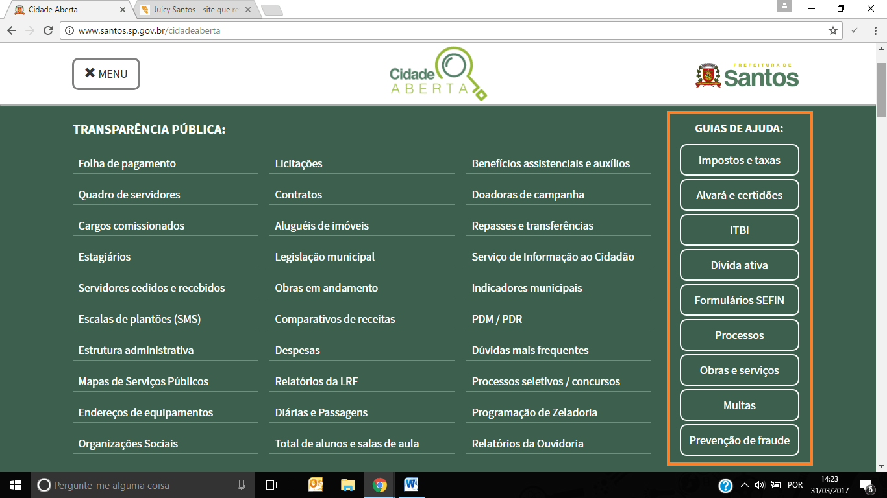Click the Cortana microphone icon
This screenshot has width=887, height=498.
coord(242,485)
